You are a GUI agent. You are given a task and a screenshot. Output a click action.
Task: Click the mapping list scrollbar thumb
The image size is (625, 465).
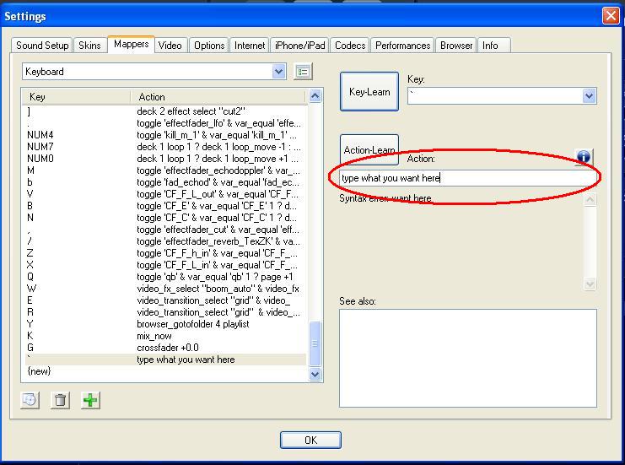[315, 343]
